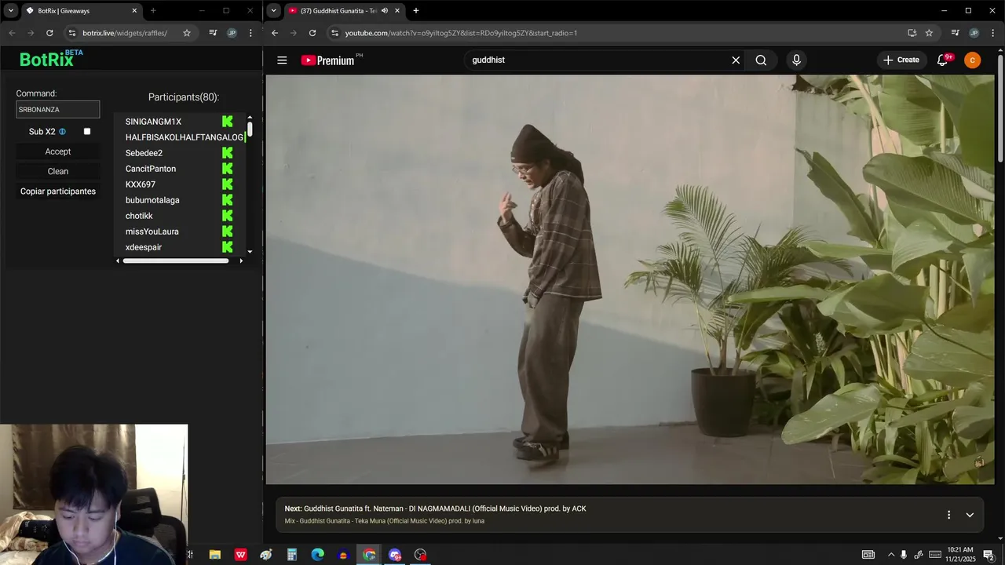Clear the YouTube search box text
The width and height of the screenshot is (1005, 565).
[736, 60]
